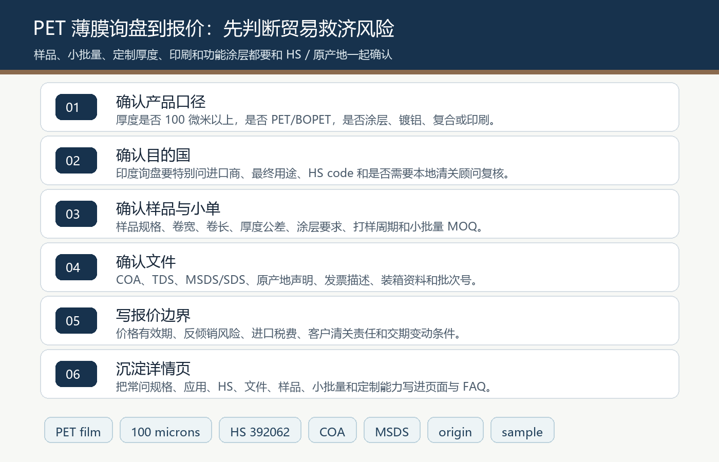Click the heading 确认产品口径
This screenshot has width=719, height=462.
click(161, 102)
